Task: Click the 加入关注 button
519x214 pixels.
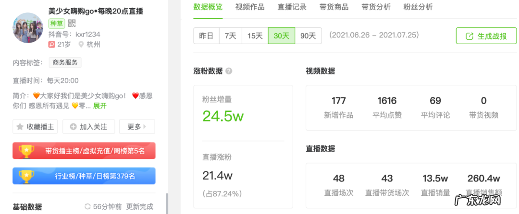Action: coord(88,127)
